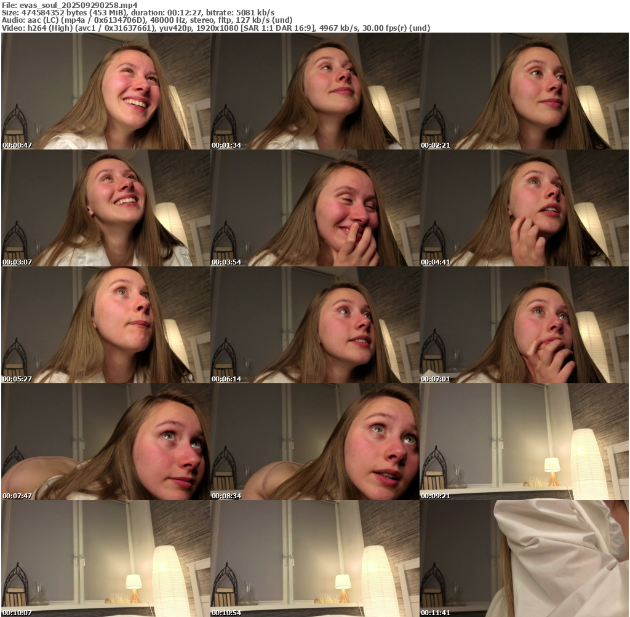Click the file name evas_soul_202509290258.mp4

78,5
